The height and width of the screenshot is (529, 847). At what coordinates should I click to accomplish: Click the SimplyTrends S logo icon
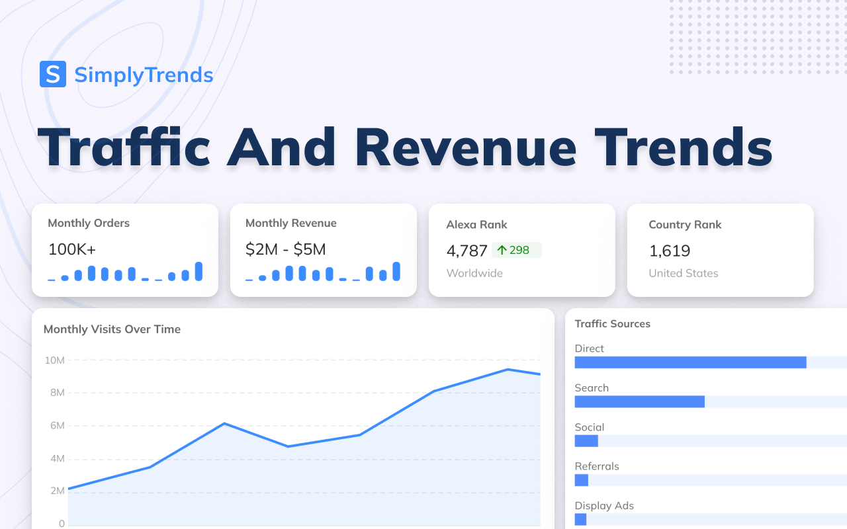coord(53,74)
